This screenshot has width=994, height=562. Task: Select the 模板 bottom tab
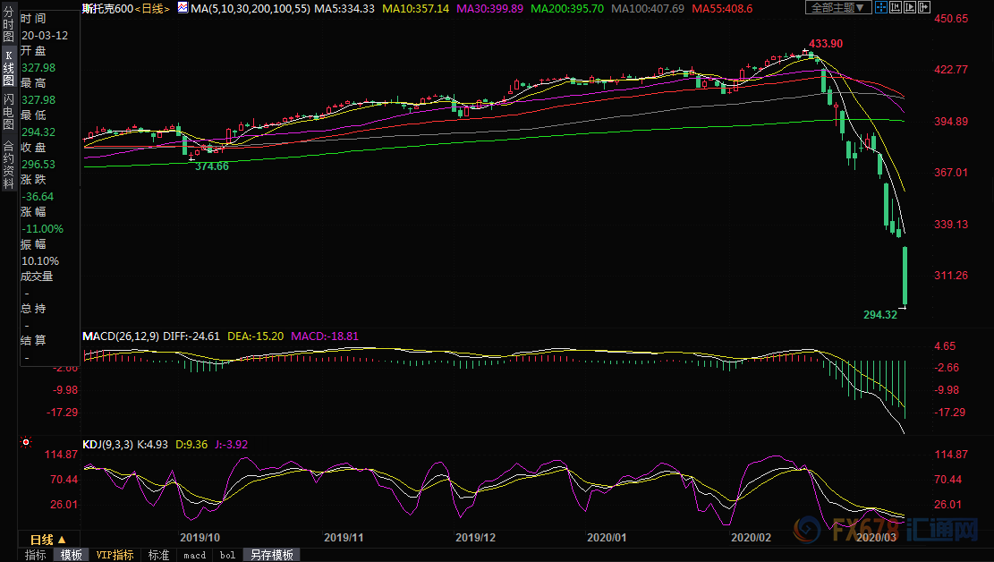(72, 555)
